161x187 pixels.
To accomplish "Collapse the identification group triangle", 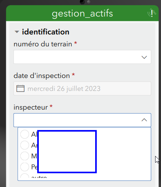I will point(17,32).
